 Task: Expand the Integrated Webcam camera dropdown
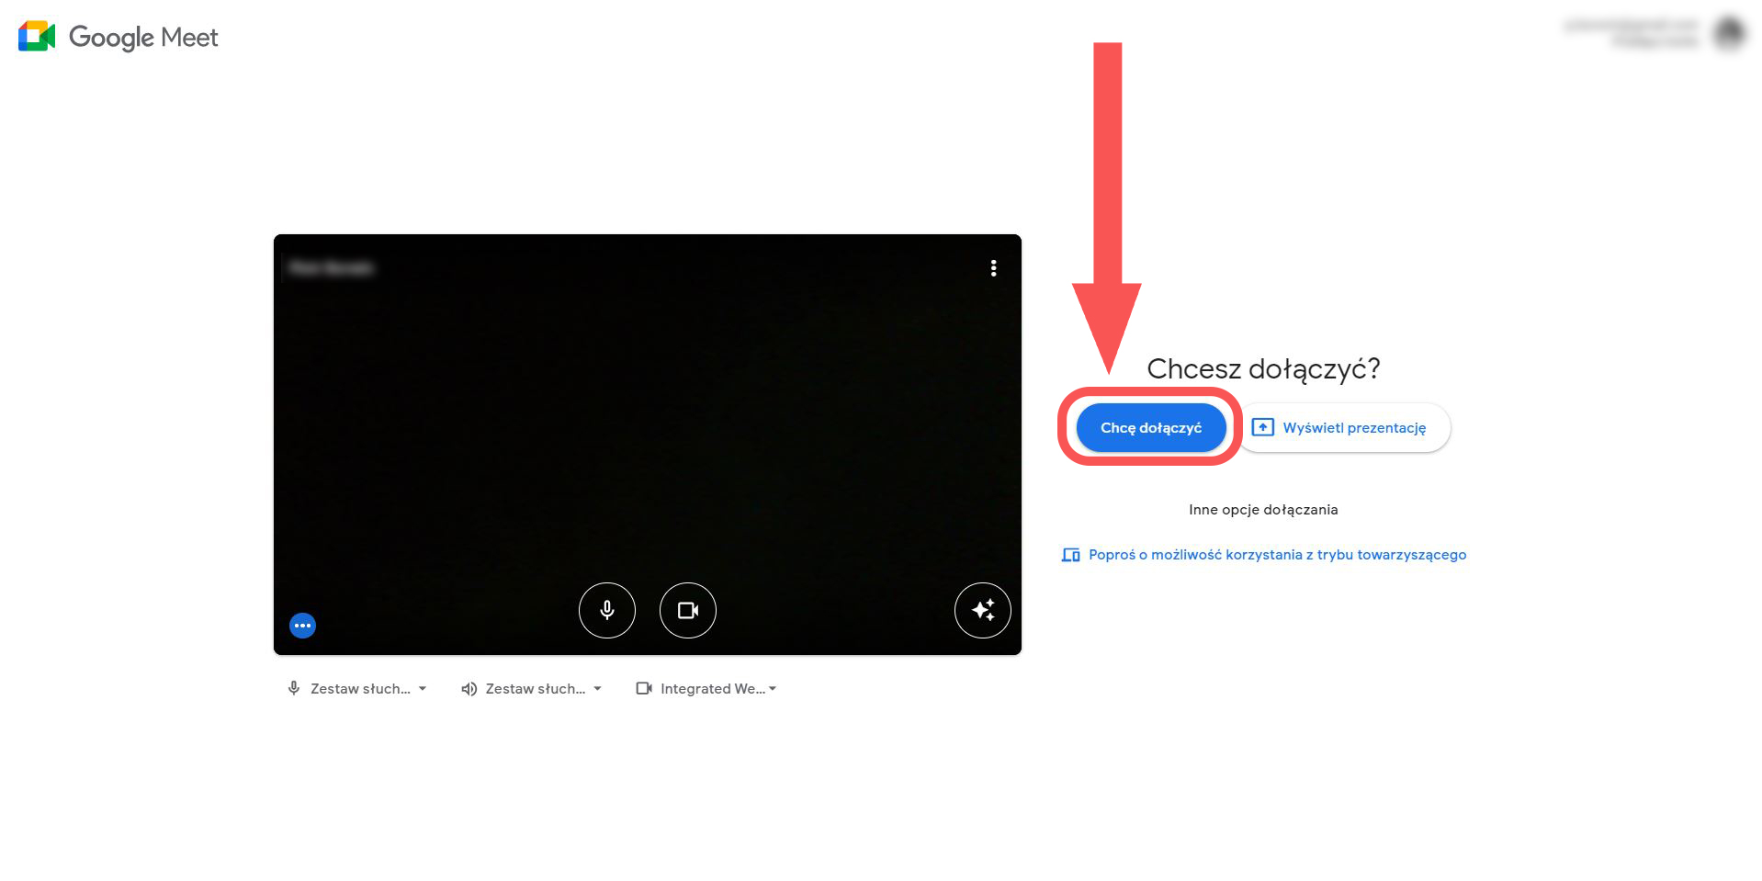pos(706,689)
